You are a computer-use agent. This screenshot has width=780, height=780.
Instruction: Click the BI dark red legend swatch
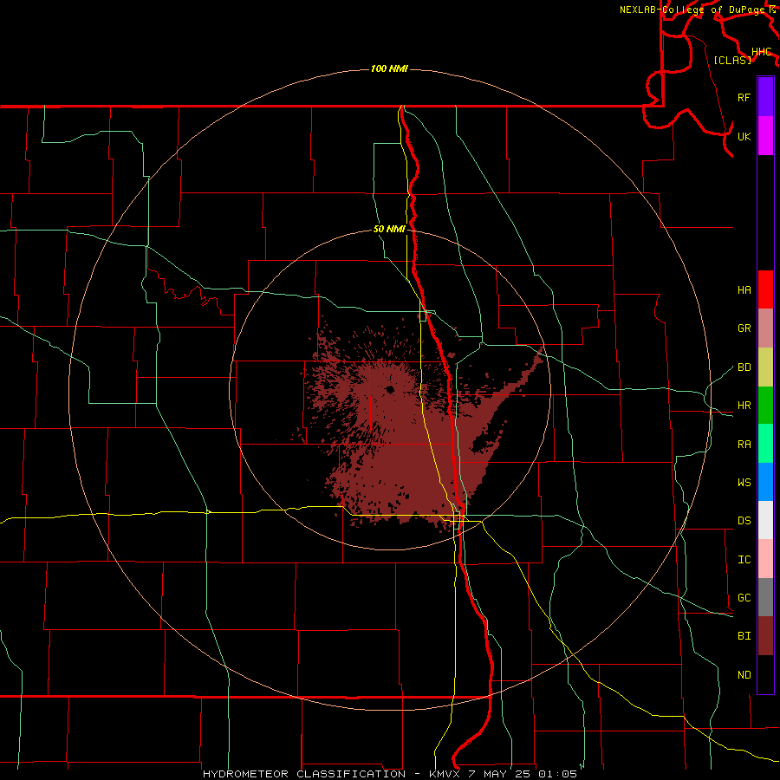pyautogui.click(x=765, y=636)
